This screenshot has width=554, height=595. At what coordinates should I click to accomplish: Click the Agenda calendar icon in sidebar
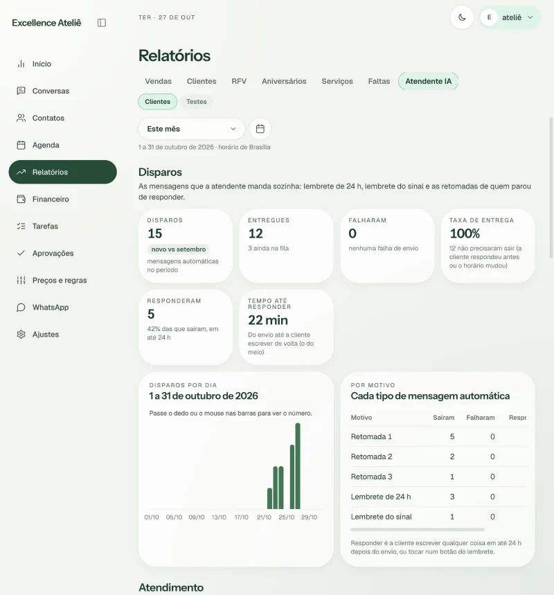21,145
